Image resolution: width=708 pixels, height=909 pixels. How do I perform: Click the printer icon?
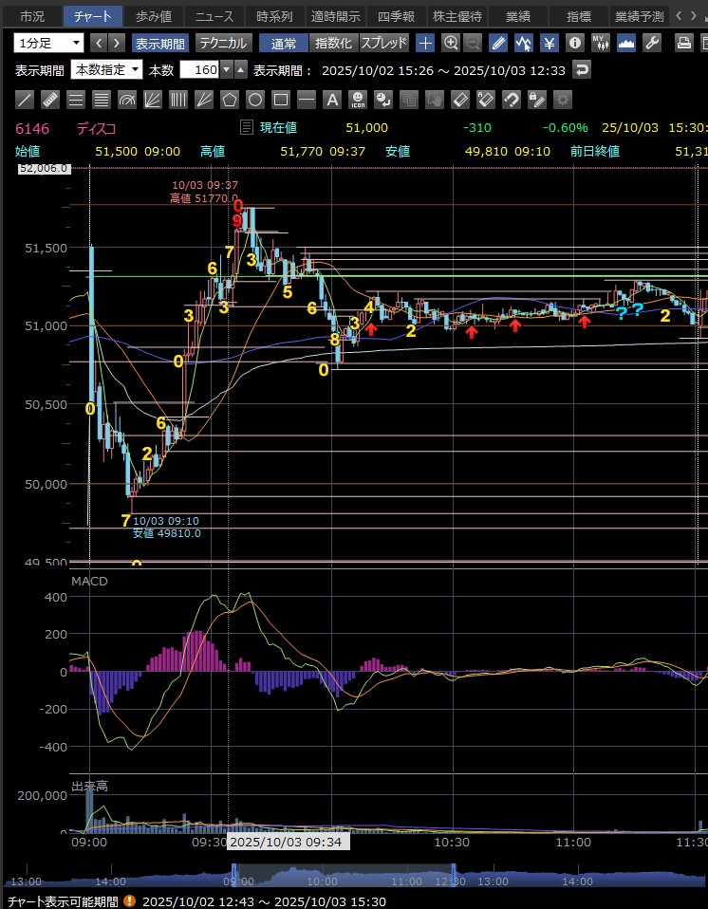(x=683, y=43)
